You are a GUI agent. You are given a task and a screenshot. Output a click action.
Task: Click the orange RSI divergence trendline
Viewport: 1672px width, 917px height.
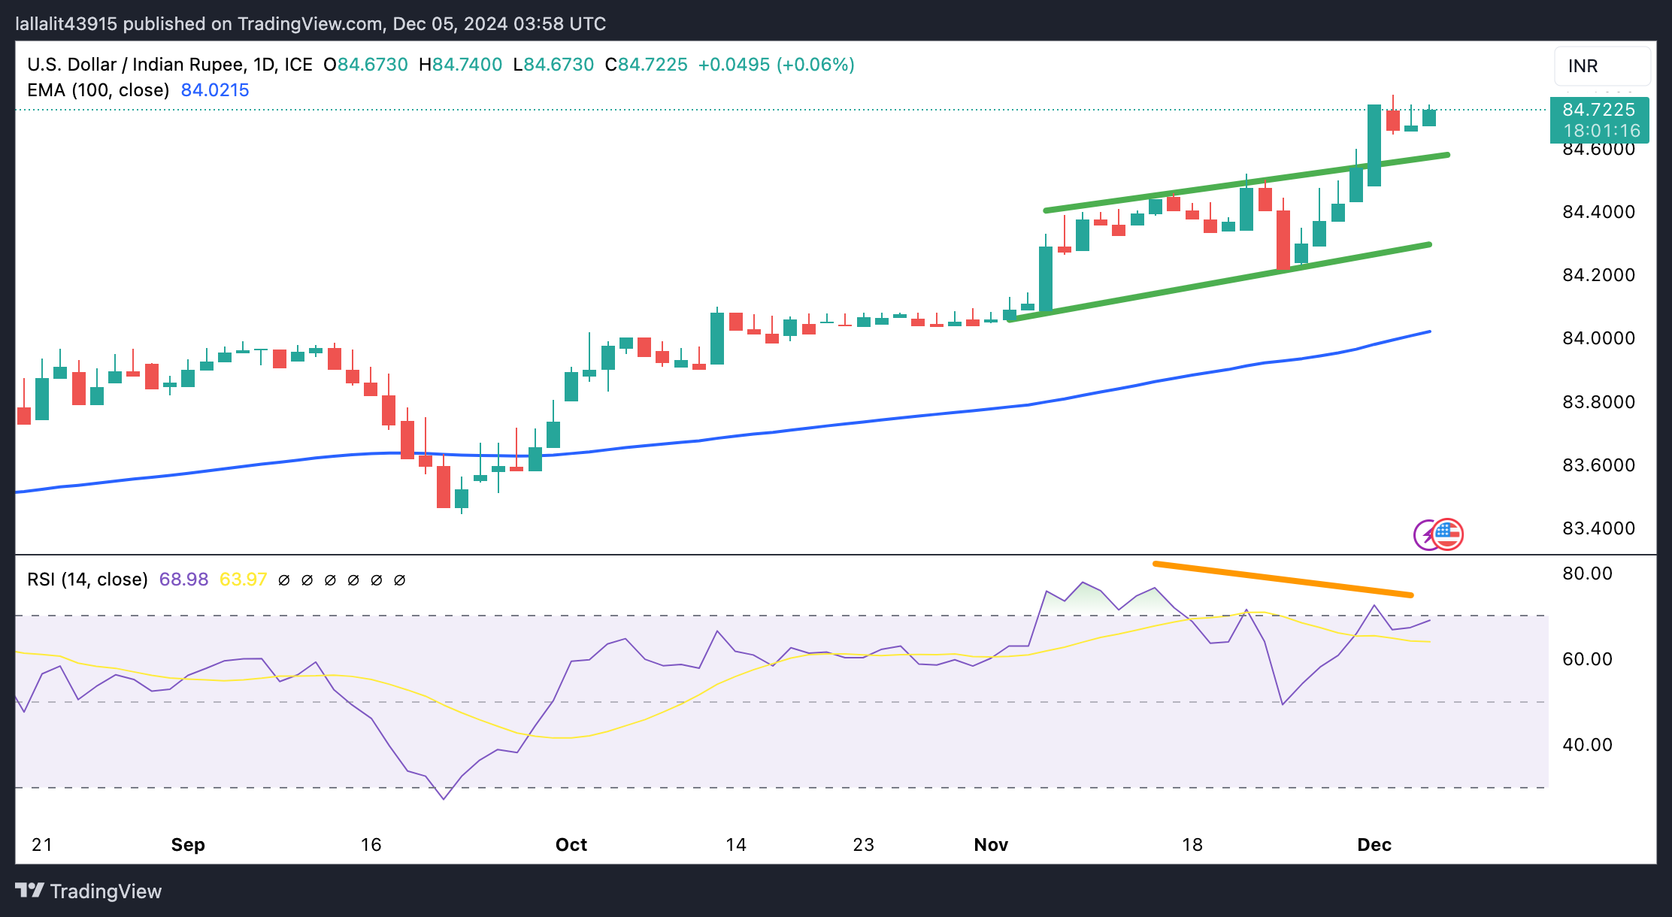tap(1283, 579)
